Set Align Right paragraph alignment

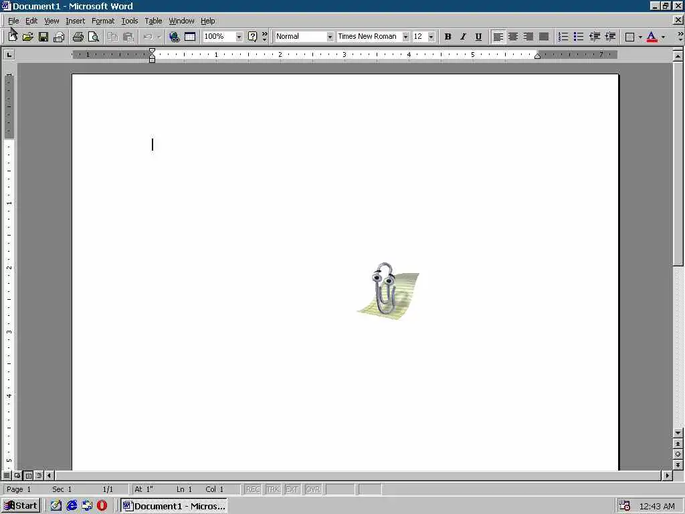pos(528,37)
